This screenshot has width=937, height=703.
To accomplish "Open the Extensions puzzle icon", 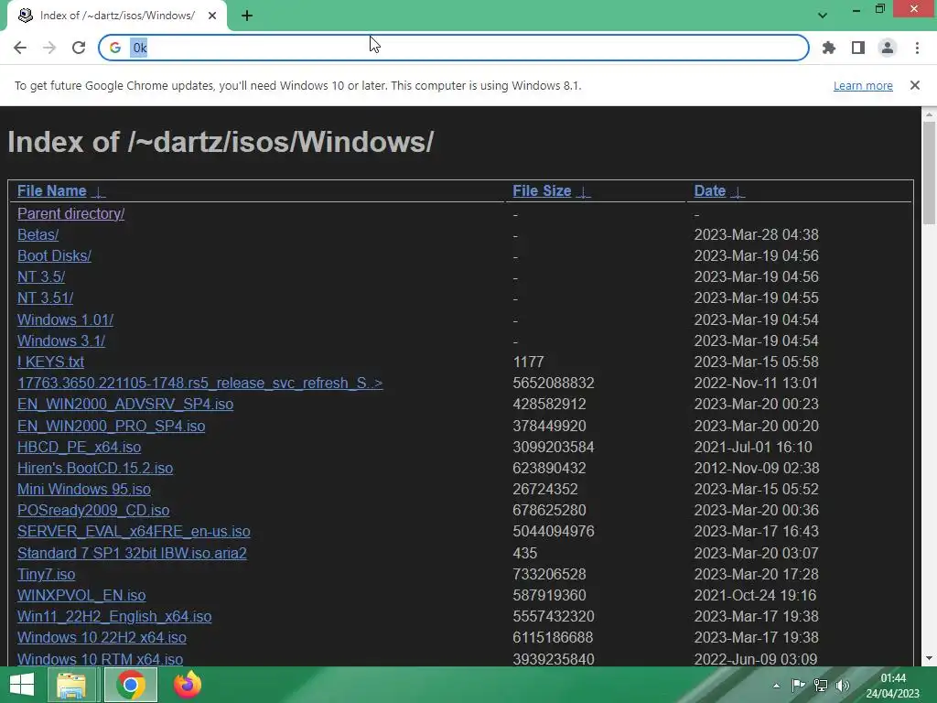I will 828,48.
